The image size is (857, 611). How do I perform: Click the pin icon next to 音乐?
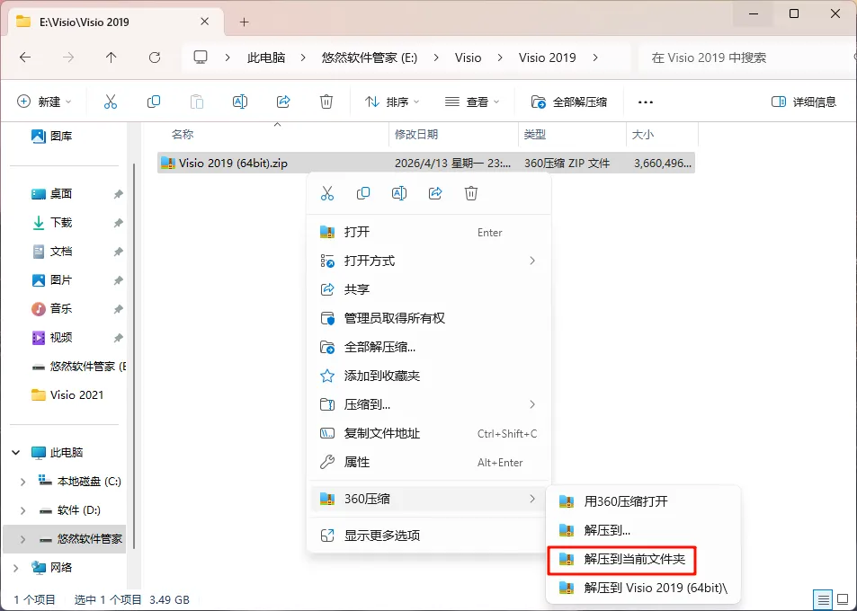118,309
